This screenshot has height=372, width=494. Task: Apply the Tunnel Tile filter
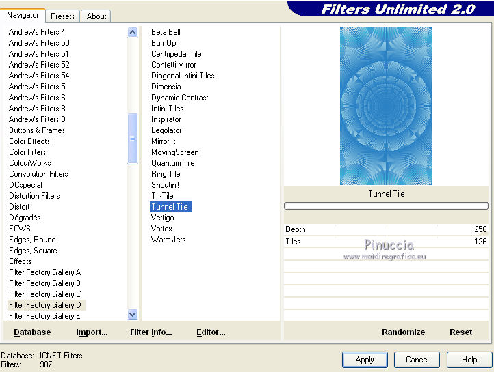click(x=365, y=360)
